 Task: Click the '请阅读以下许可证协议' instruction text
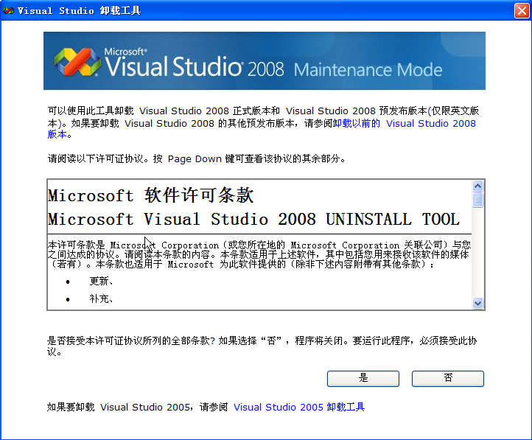click(x=197, y=158)
